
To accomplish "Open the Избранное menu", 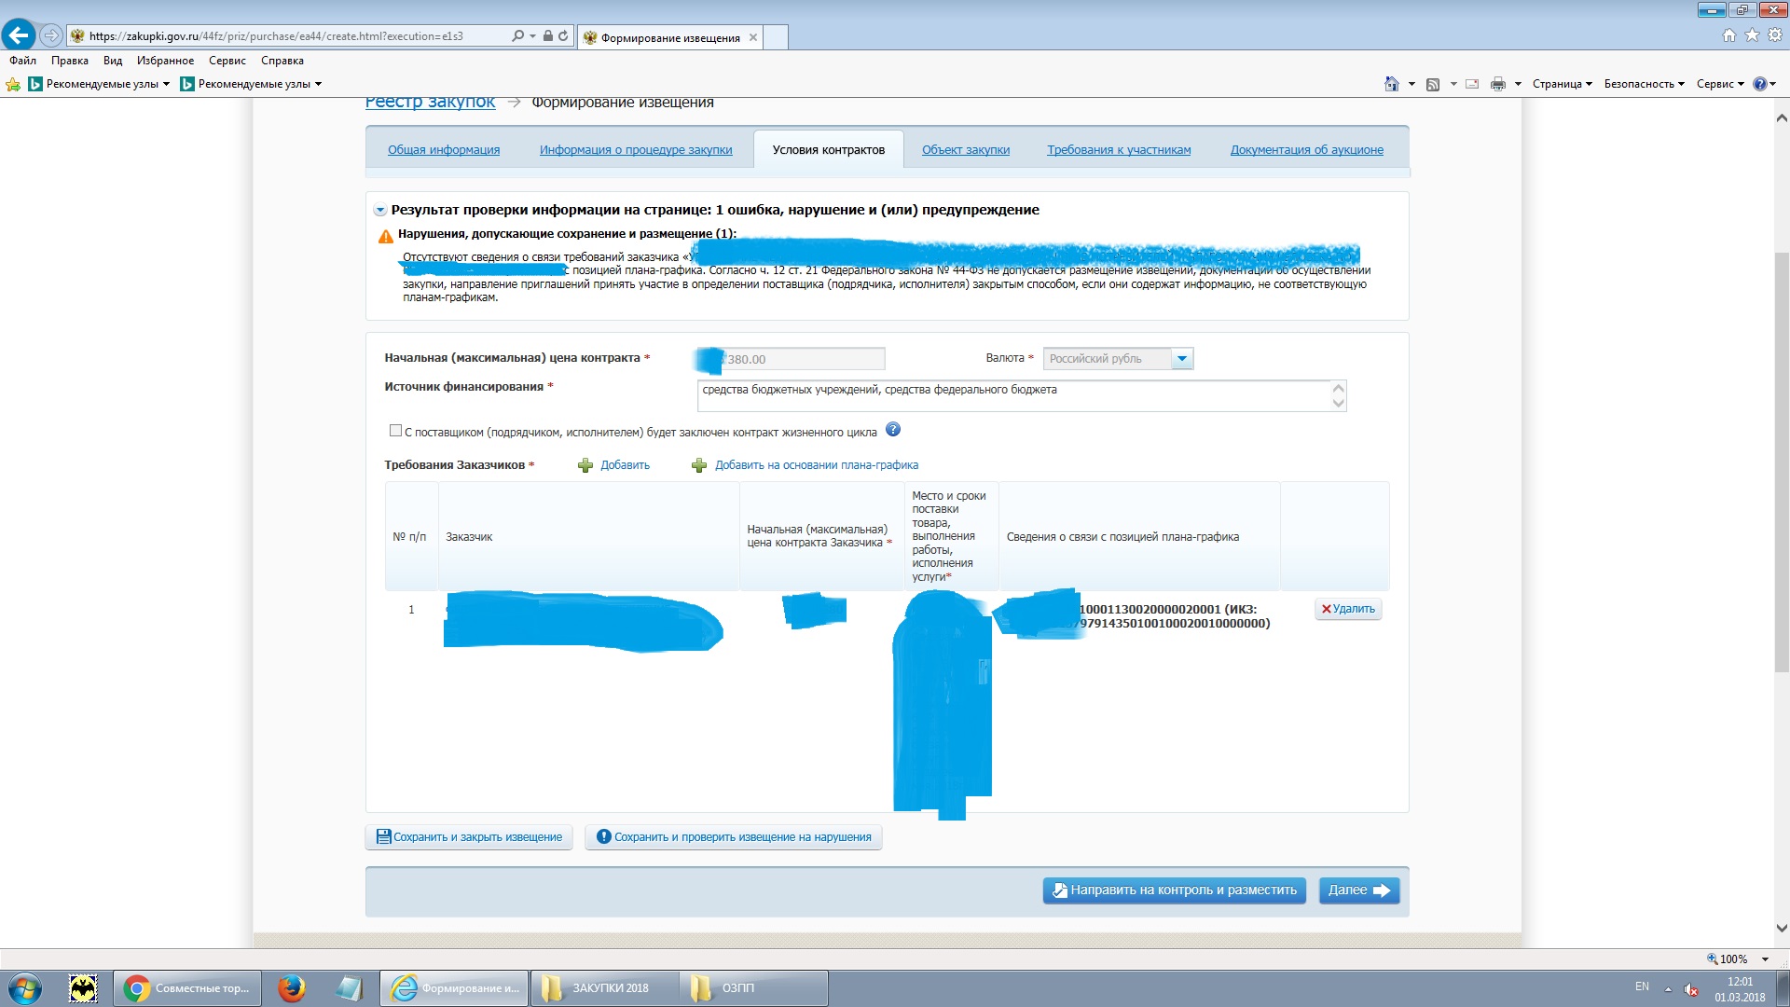I will 165,61.
